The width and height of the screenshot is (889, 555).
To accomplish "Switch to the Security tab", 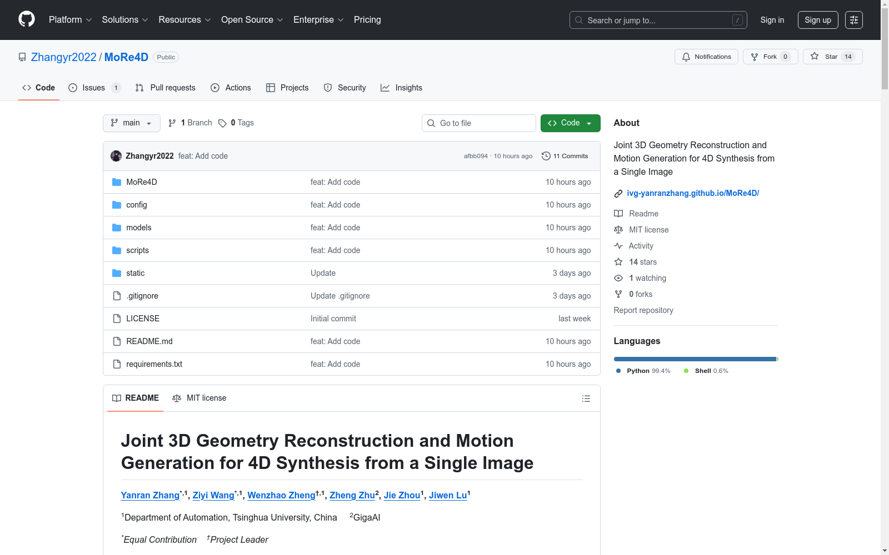I will [x=345, y=88].
